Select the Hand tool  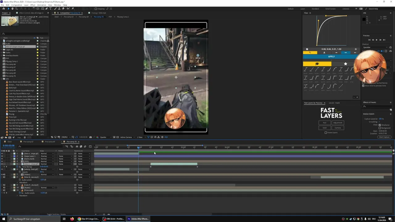coord(12,9)
